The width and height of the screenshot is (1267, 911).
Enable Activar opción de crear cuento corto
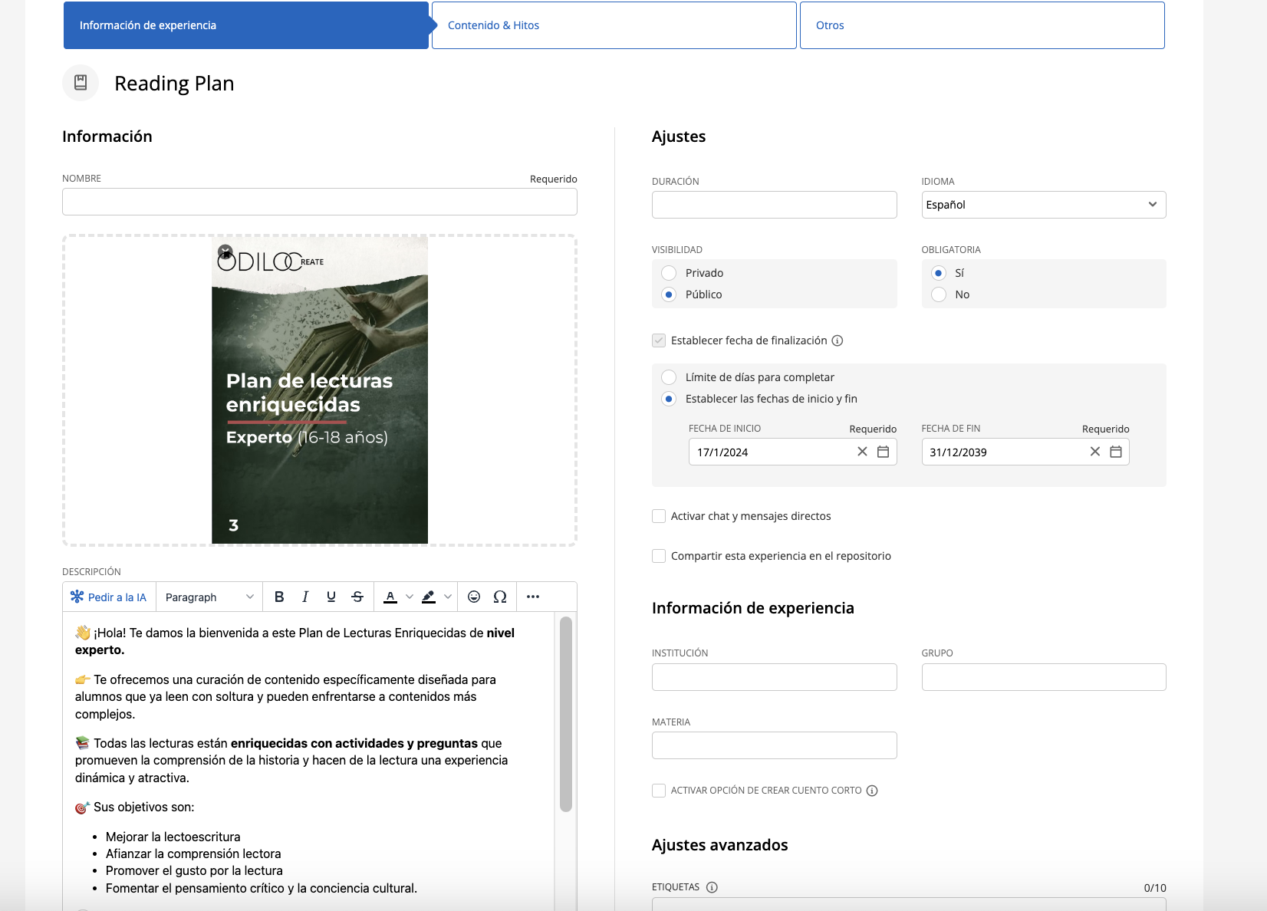click(x=659, y=791)
